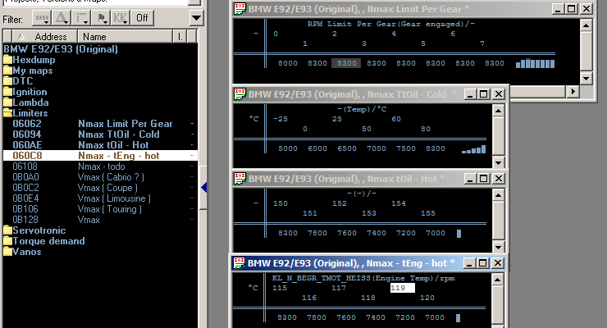Click the bar graph preview in Nmax TtOil - Cold
Viewport: 607px width, 328px height.
[x=474, y=149]
